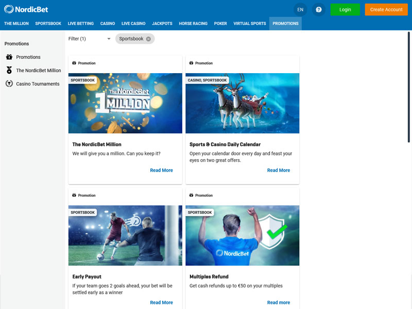
Task: Click the Promotion label above the calendar banner
Action: (x=204, y=63)
